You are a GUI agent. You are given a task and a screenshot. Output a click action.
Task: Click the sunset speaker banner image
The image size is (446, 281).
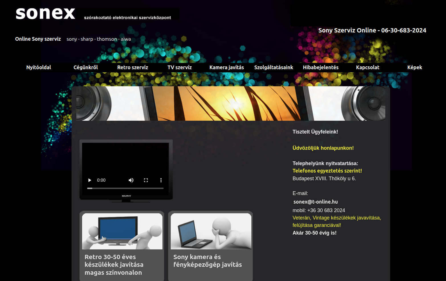pos(231,103)
